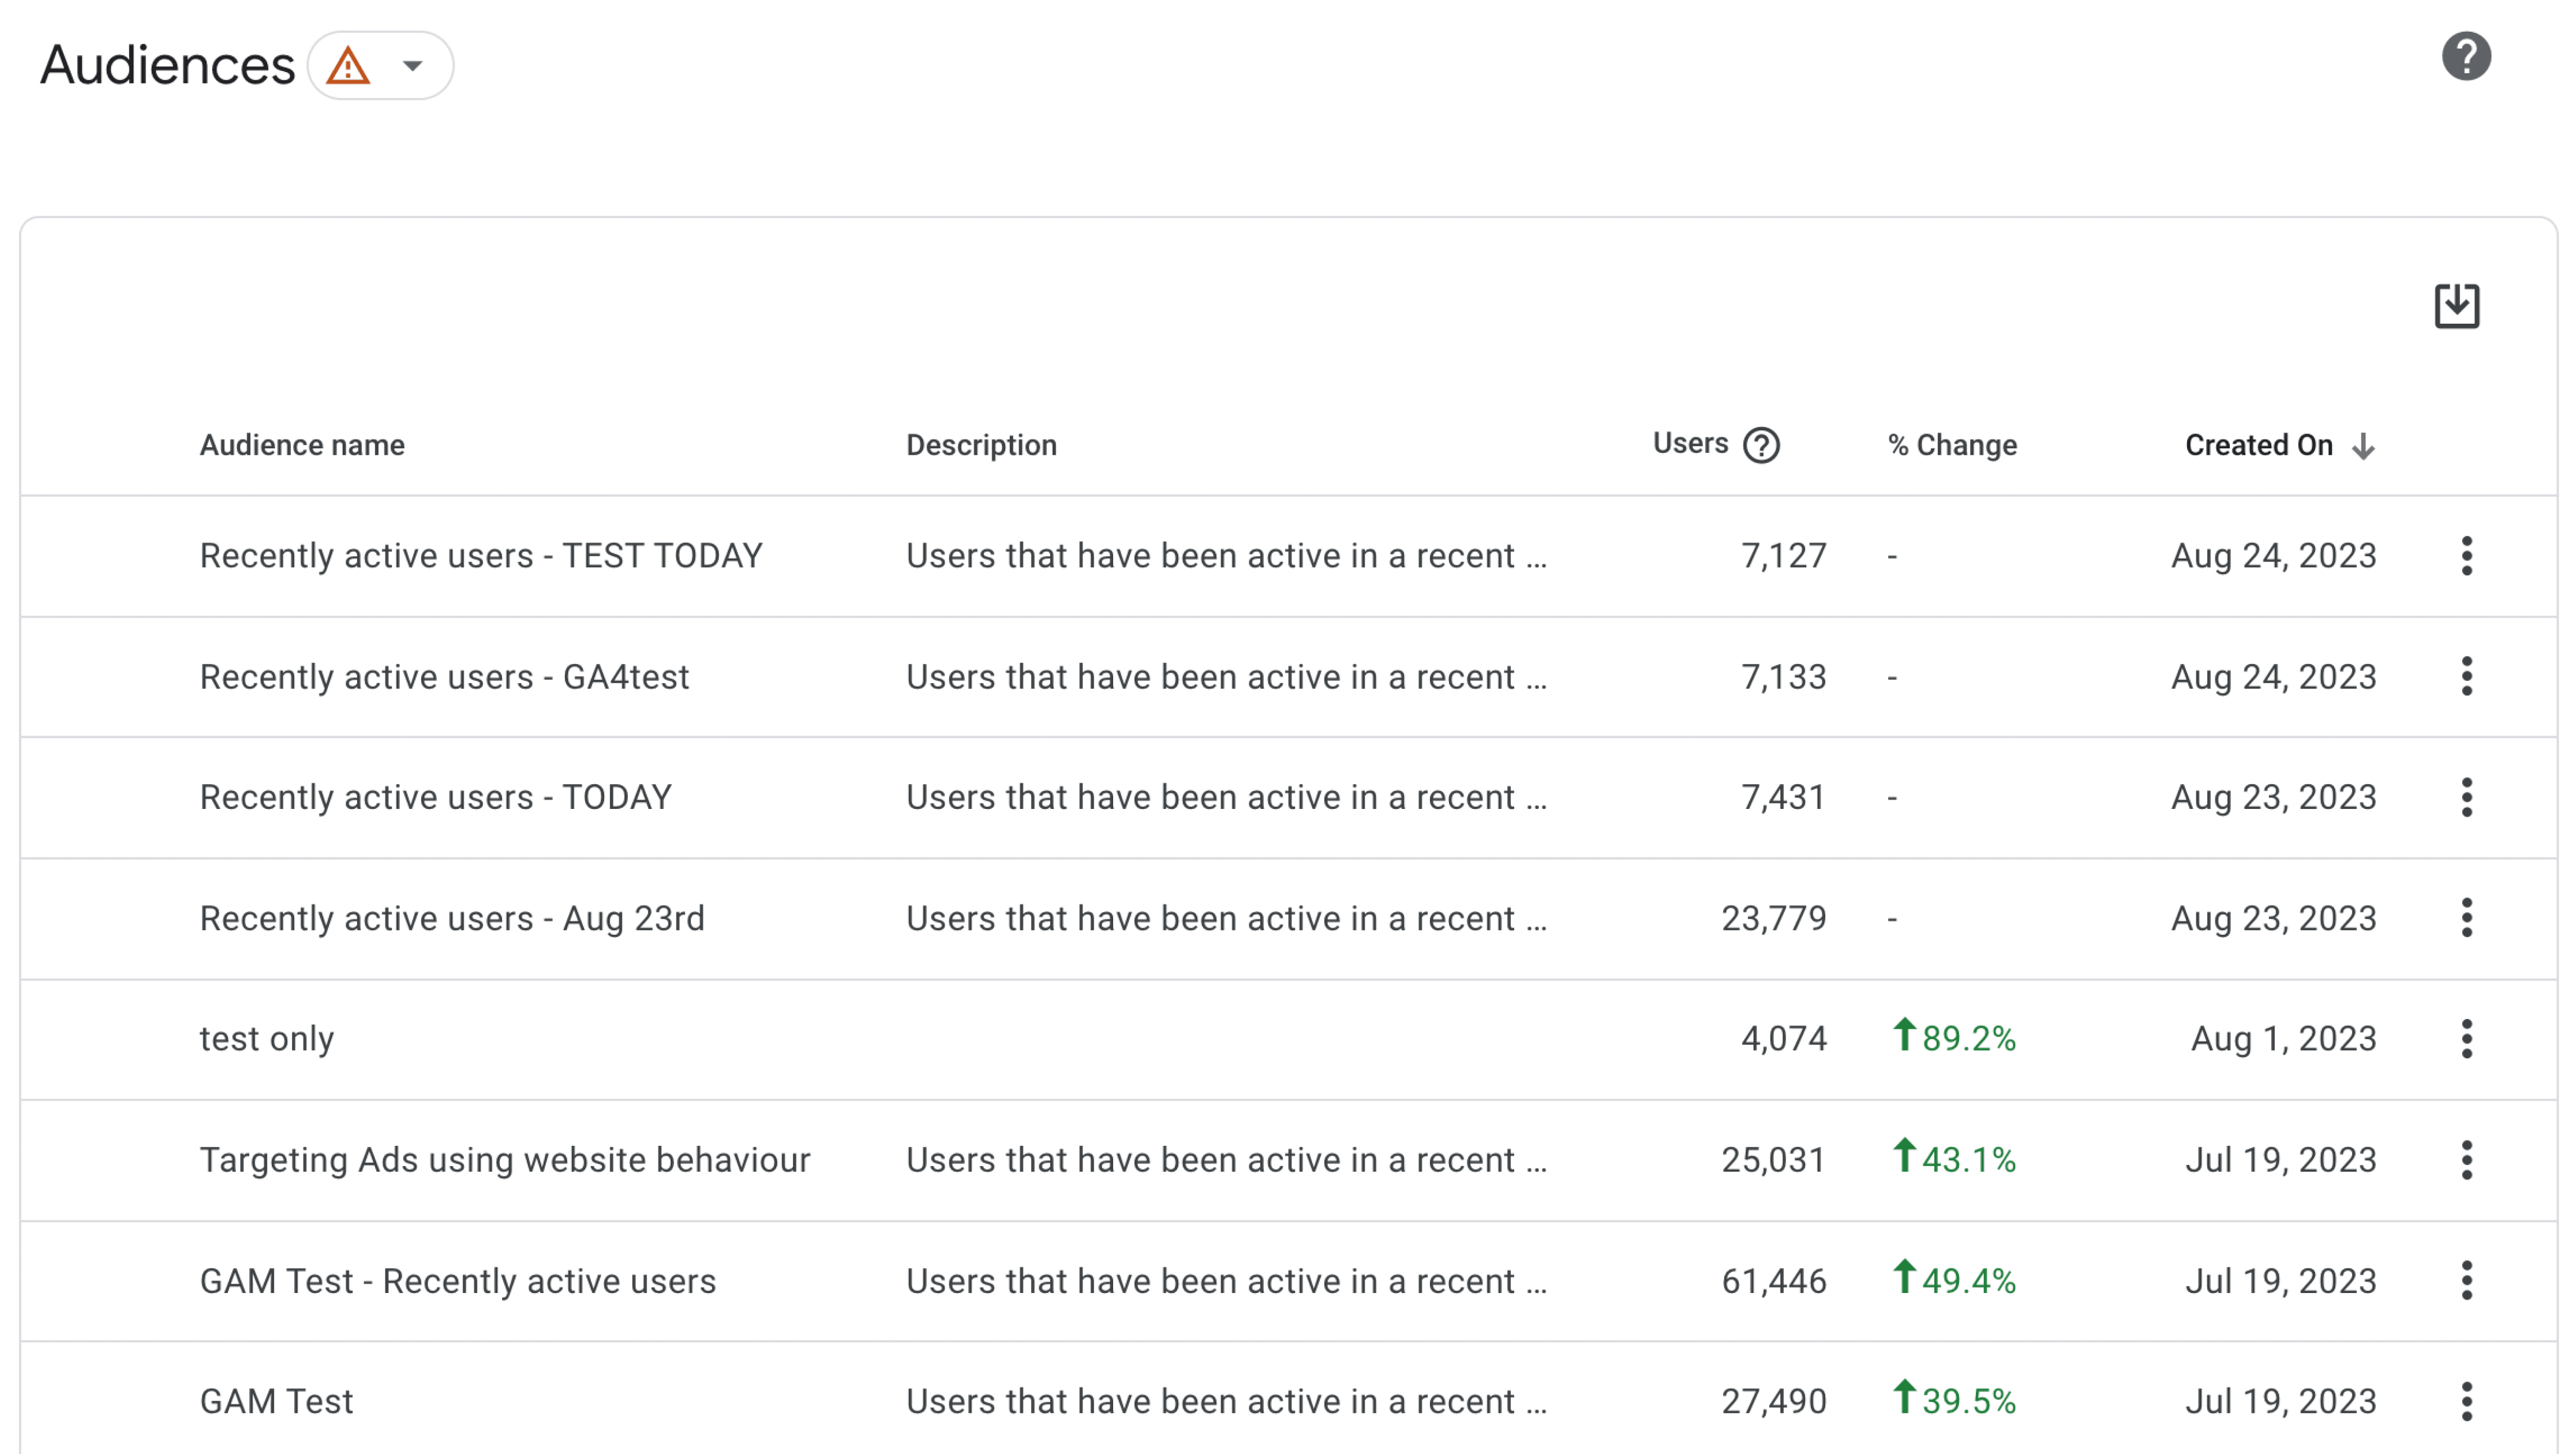Open Recently active users - TEST TODAY audience

[x=481, y=556]
